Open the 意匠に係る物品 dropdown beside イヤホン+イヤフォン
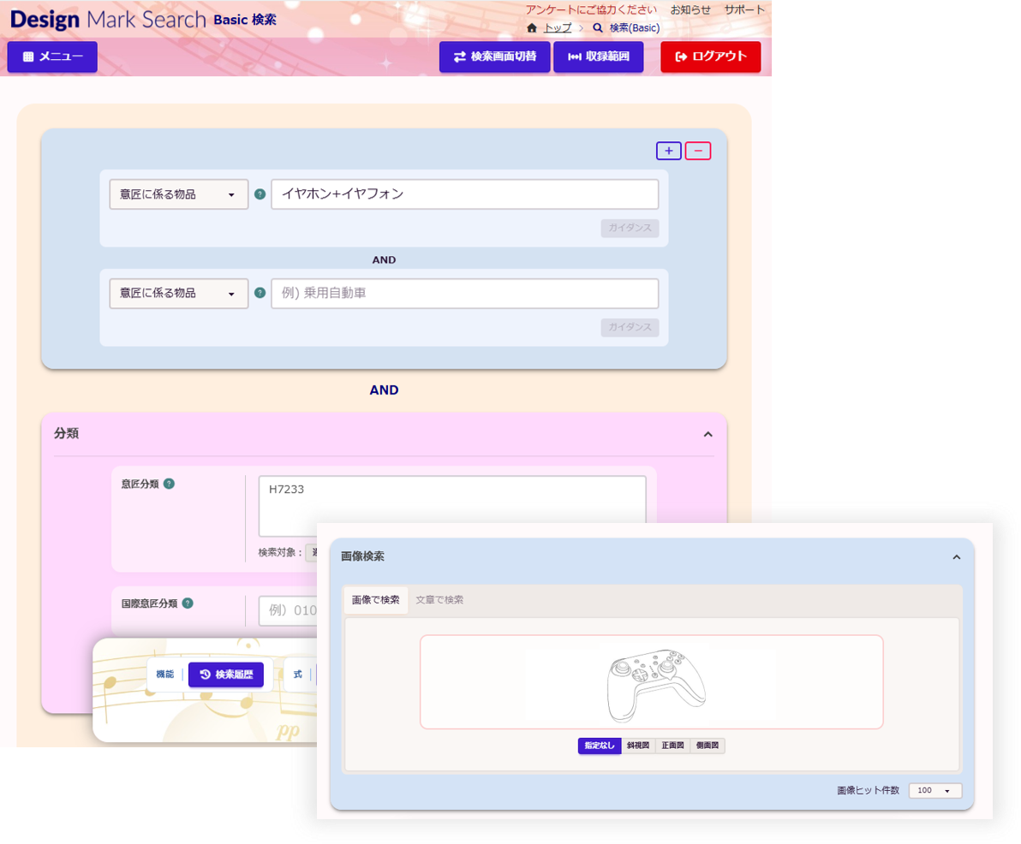Viewport: 1021px width, 844px height. pos(178,194)
